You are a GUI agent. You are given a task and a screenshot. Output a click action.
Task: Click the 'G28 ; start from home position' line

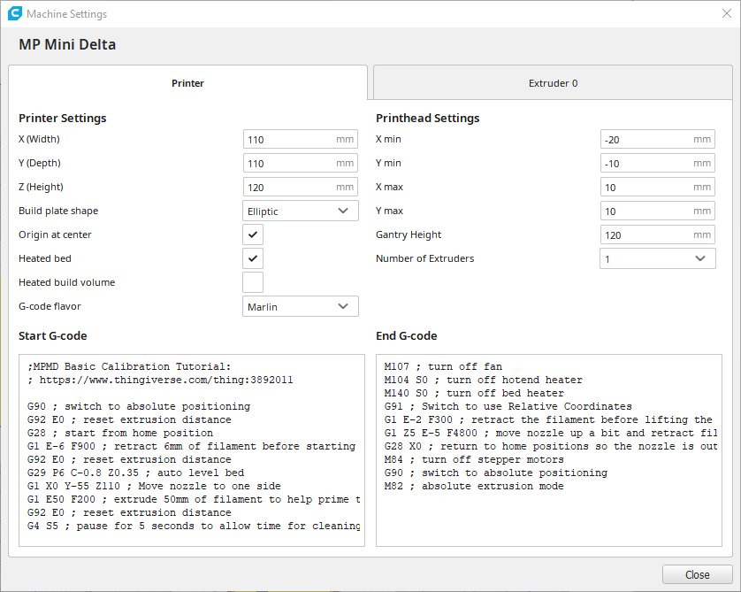[120, 433]
